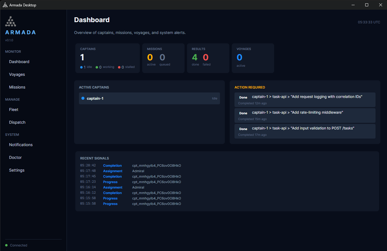Click the blue status dot beside captain-1
387x251 pixels.
click(82, 98)
